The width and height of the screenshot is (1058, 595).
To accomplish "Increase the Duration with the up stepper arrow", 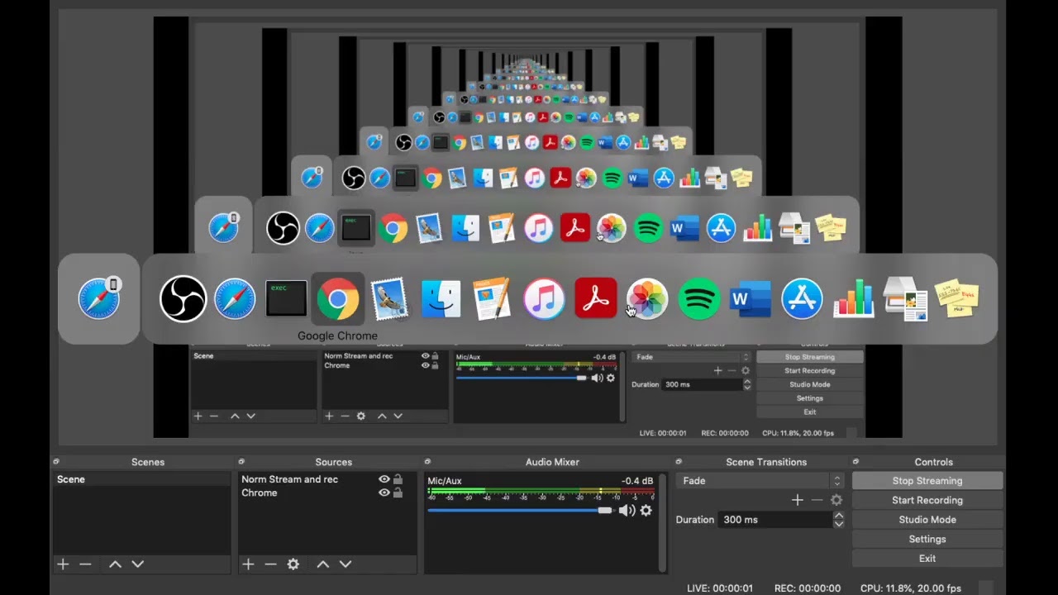I will point(838,516).
